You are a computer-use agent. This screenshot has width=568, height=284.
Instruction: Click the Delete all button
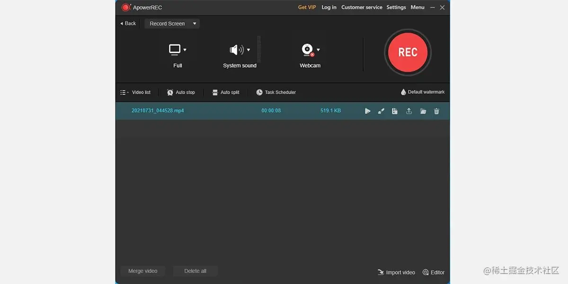coord(195,271)
